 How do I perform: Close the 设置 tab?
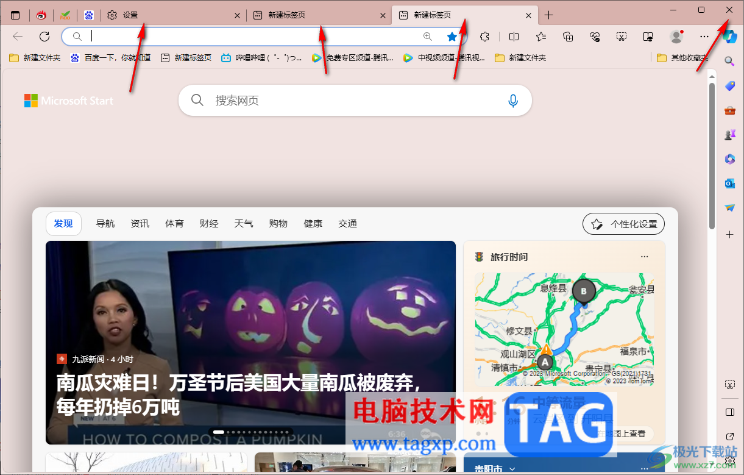tap(237, 15)
